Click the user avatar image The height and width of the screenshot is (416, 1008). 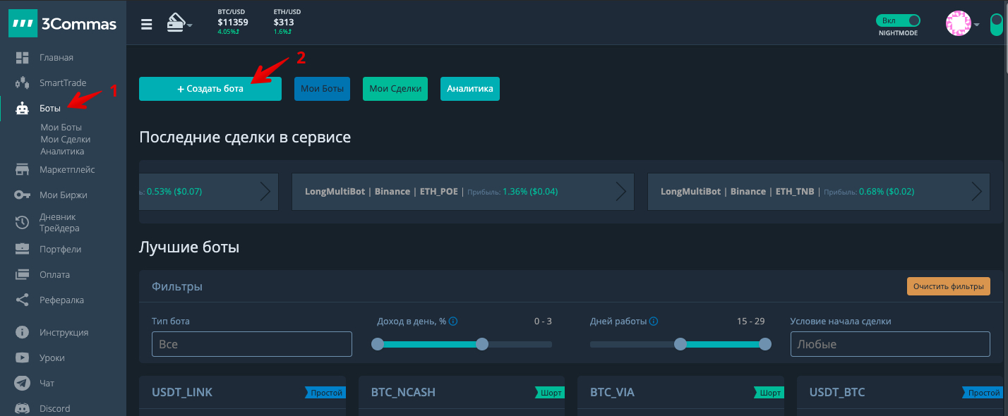pos(958,24)
